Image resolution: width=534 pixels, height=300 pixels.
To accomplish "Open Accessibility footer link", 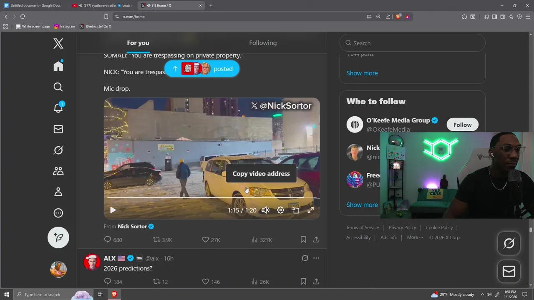I will [358, 237].
